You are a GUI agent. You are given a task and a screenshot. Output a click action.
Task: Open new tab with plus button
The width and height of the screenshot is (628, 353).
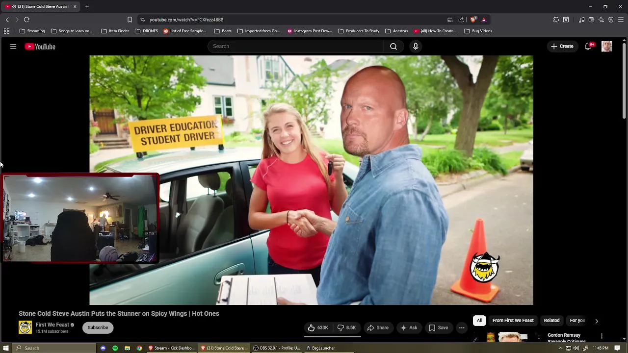click(x=87, y=6)
